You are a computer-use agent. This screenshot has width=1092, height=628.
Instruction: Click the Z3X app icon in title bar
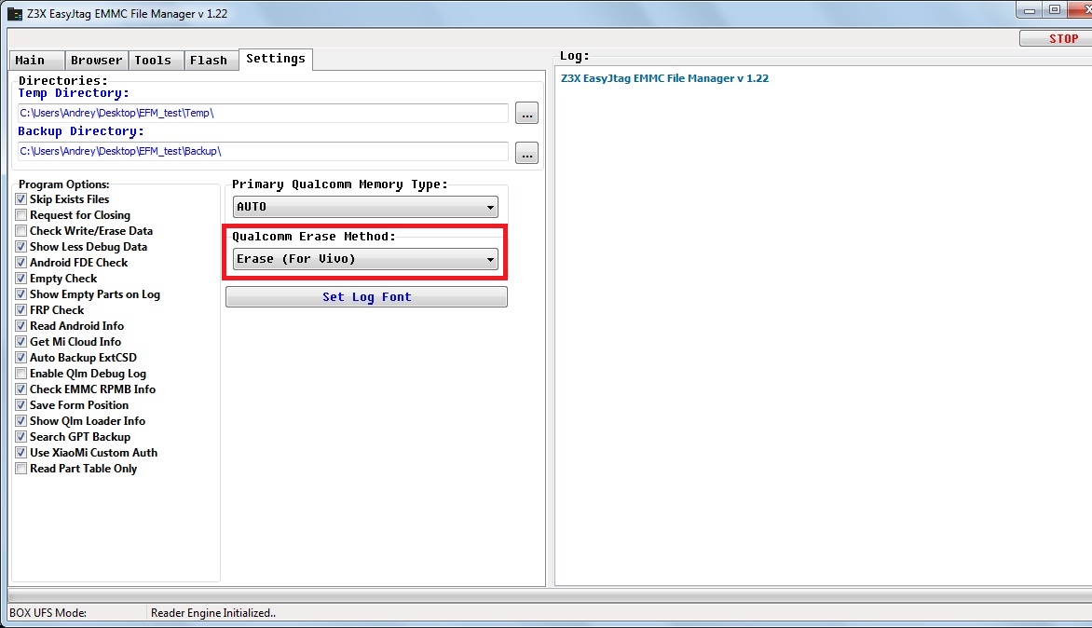pyautogui.click(x=15, y=14)
